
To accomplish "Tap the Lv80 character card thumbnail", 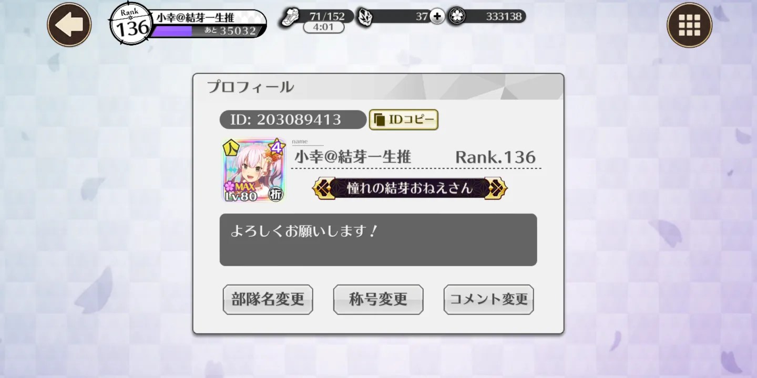I will 253,170.
